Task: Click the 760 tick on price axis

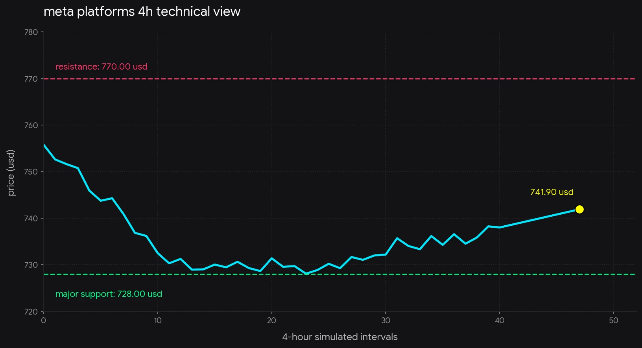Action: click(x=31, y=125)
